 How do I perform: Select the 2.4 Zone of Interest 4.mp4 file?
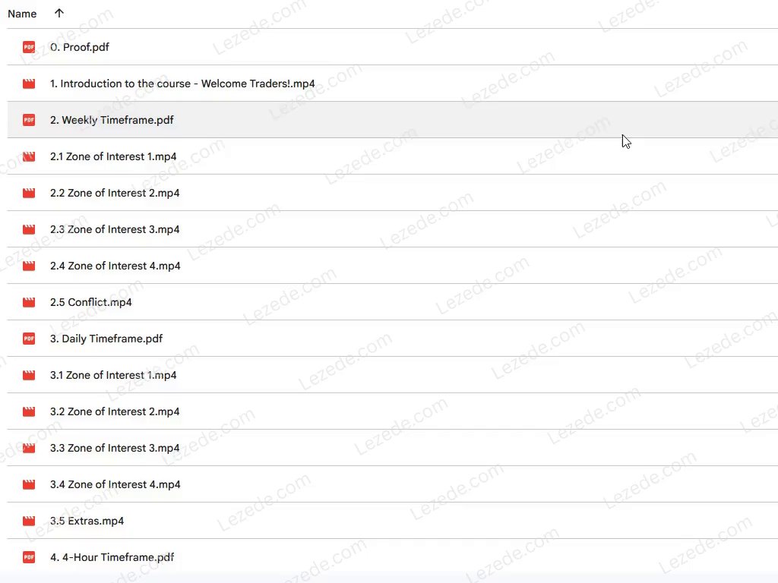[115, 266]
